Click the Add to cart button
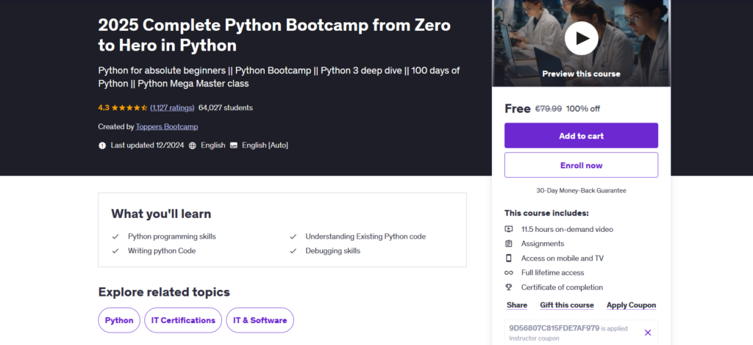This screenshot has height=345, width=753. 581,136
